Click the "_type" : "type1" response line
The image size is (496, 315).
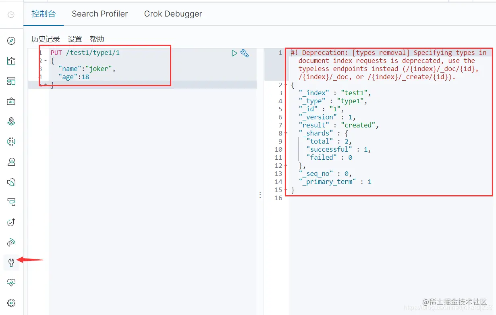[x=333, y=101]
